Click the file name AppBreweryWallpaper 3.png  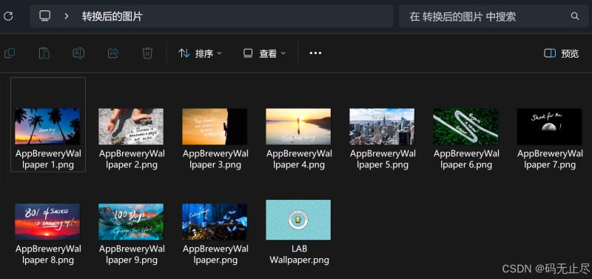point(215,159)
